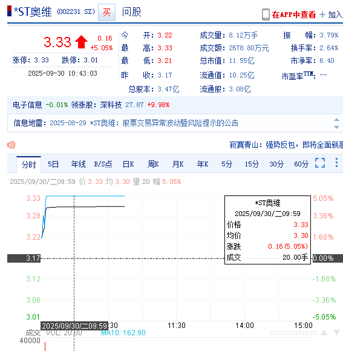343x351 pixels.
Task: Click the 14:00 time axis label
Action: pos(244,325)
